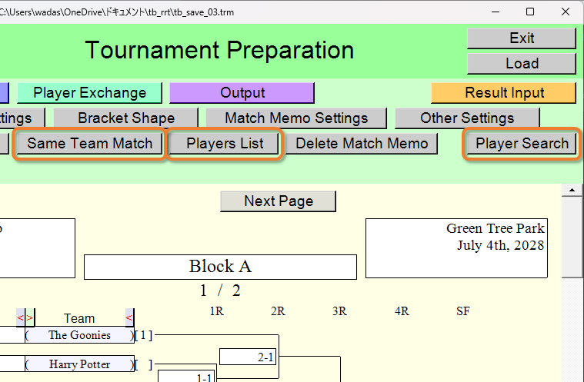
Task: Click the SF round label
Action: coord(463,311)
